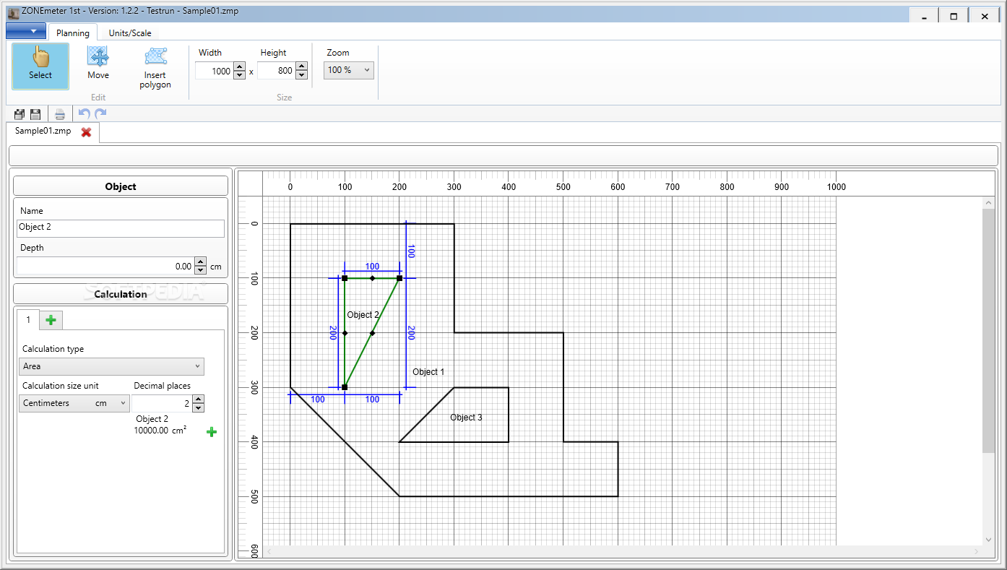
Task: Click the midpoint handle on Object 2's left edge
Action: [345, 333]
